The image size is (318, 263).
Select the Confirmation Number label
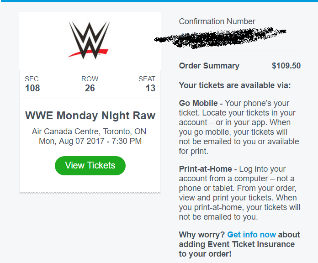click(x=217, y=21)
